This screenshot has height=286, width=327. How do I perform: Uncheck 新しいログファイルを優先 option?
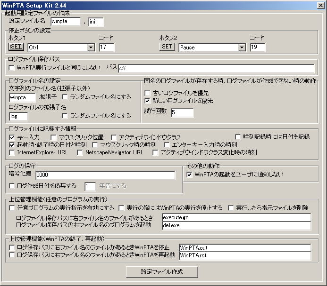pyautogui.click(x=148, y=101)
